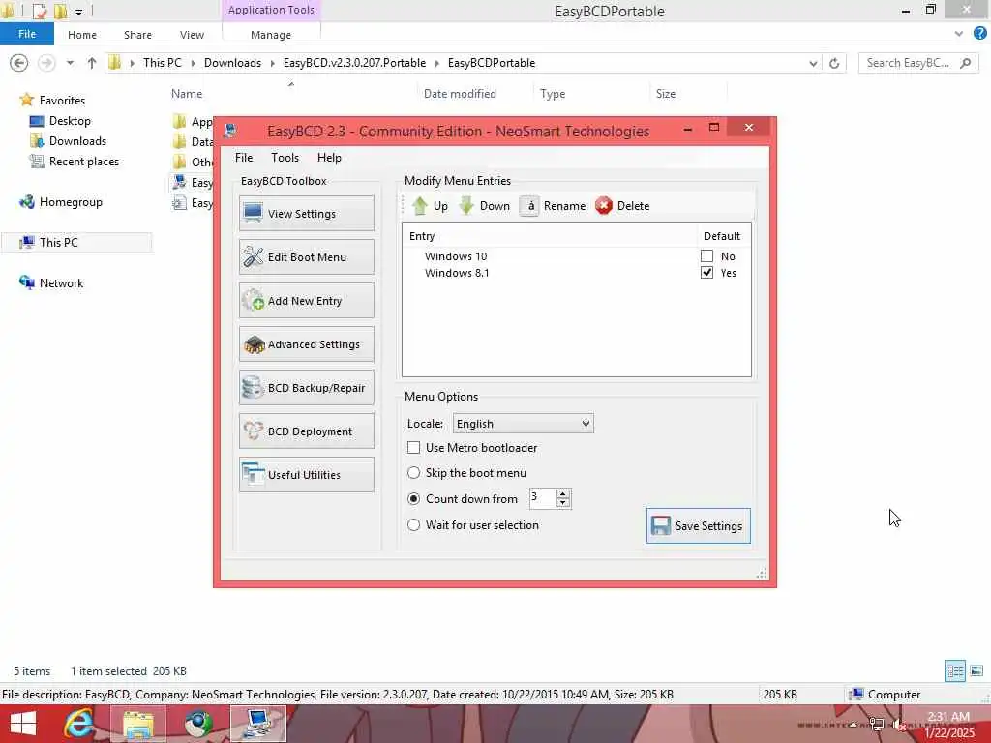The height and width of the screenshot is (743, 991).
Task: Open BCD Backup/Repair section
Action: [x=307, y=388]
